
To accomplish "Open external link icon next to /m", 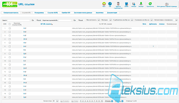I will [26, 83].
